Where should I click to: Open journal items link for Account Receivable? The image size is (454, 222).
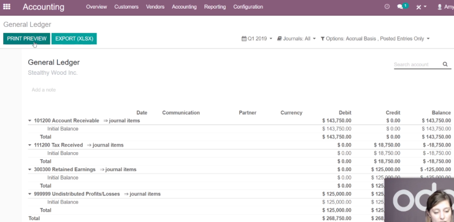122,121
